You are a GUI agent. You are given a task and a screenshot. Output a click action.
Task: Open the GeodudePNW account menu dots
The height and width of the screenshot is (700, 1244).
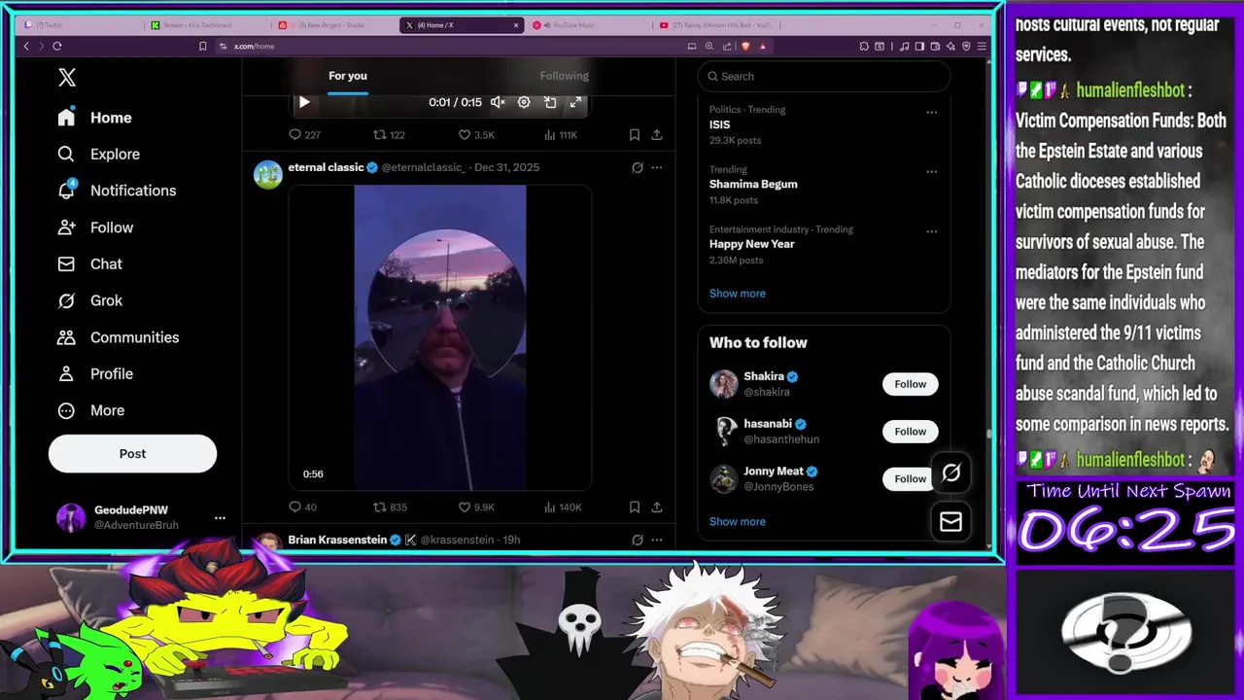(x=220, y=518)
